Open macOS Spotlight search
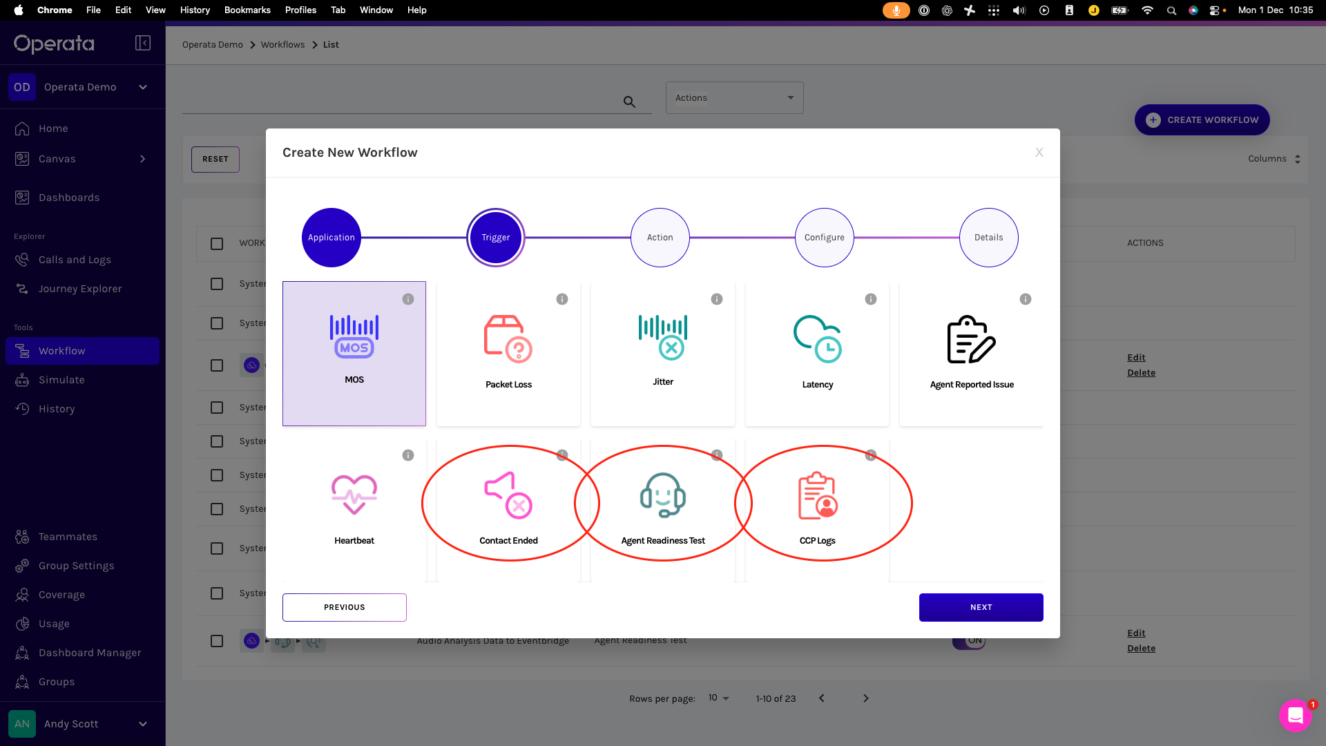 (1171, 10)
